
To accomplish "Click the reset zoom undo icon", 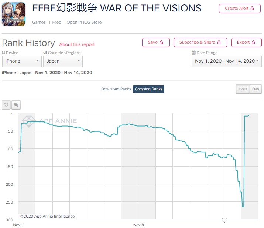I will 6,105.
